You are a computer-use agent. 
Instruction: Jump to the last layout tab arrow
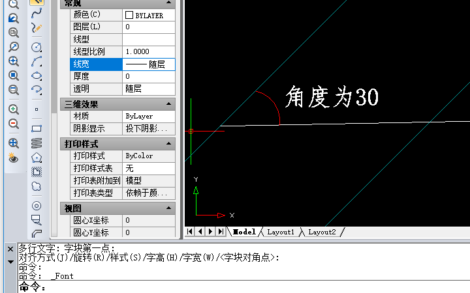click(221, 231)
